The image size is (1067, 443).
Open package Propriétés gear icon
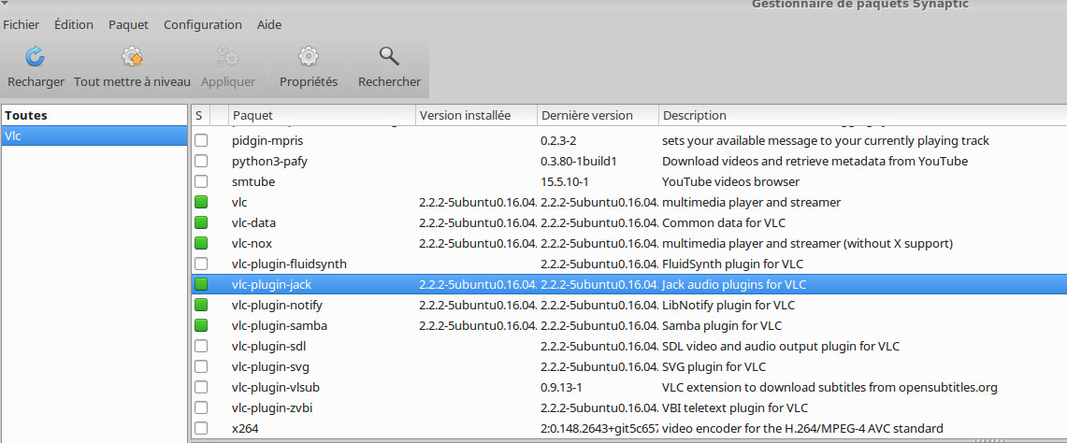(309, 56)
